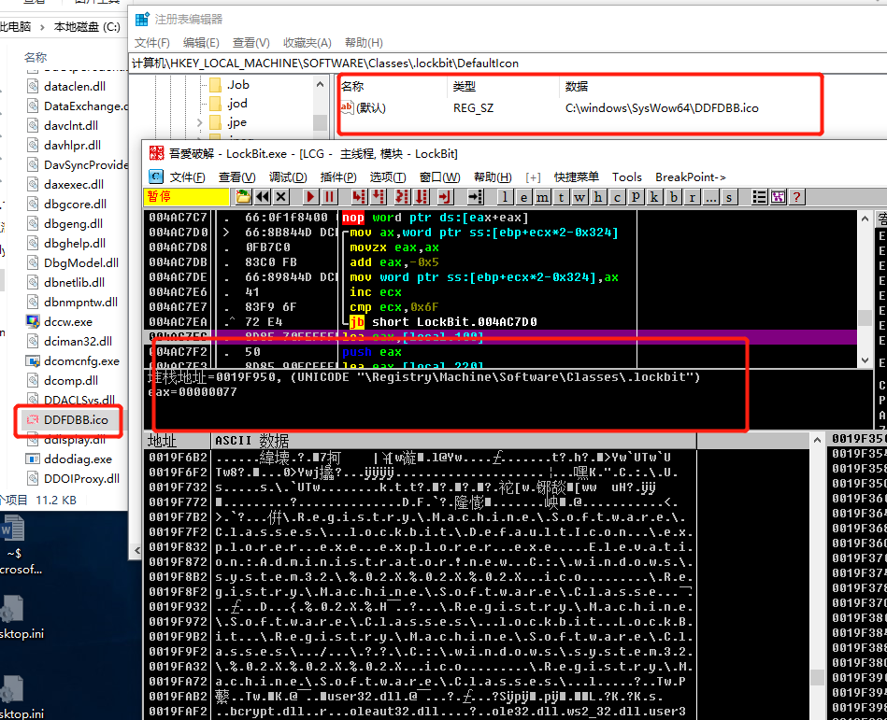The height and width of the screenshot is (720, 887).
Task: Expand the 本地磁盘 (C:) breadcrumb arrow
Action: coord(127,27)
